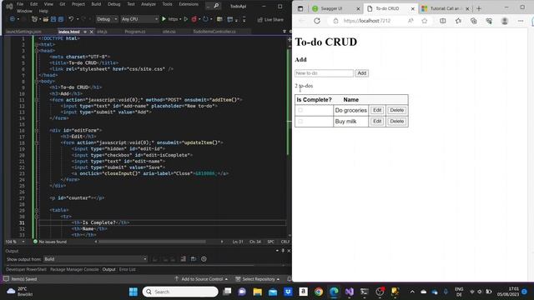Image resolution: width=534 pixels, height=300 pixels.
Task: Open Edge split screen icon
Action: [x=443, y=21]
